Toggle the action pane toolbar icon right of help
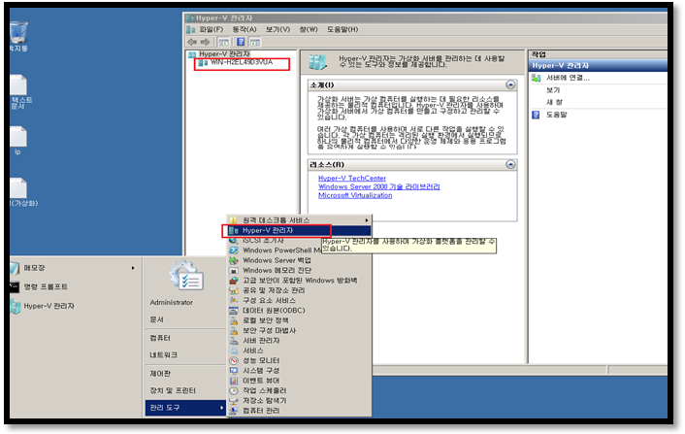The image size is (685, 434). [255, 42]
